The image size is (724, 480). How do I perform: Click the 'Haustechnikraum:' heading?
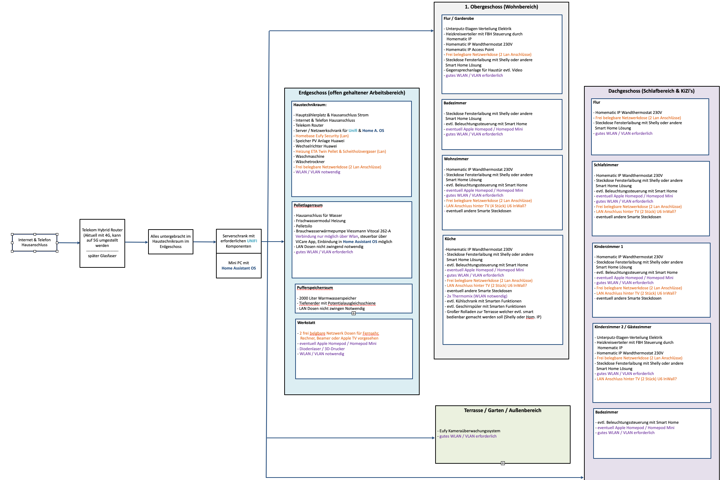(310, 105)
